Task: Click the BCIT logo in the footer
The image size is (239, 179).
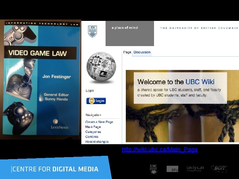Action: pyautogui.click(x=219, y=169)
